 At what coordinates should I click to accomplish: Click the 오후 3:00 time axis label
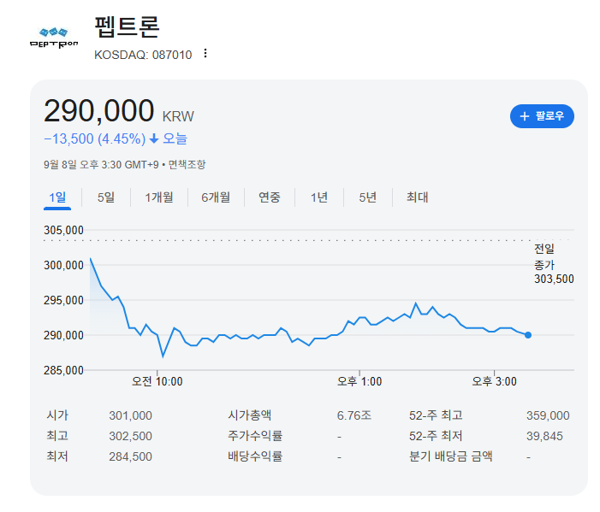click(x=494, y=381)
